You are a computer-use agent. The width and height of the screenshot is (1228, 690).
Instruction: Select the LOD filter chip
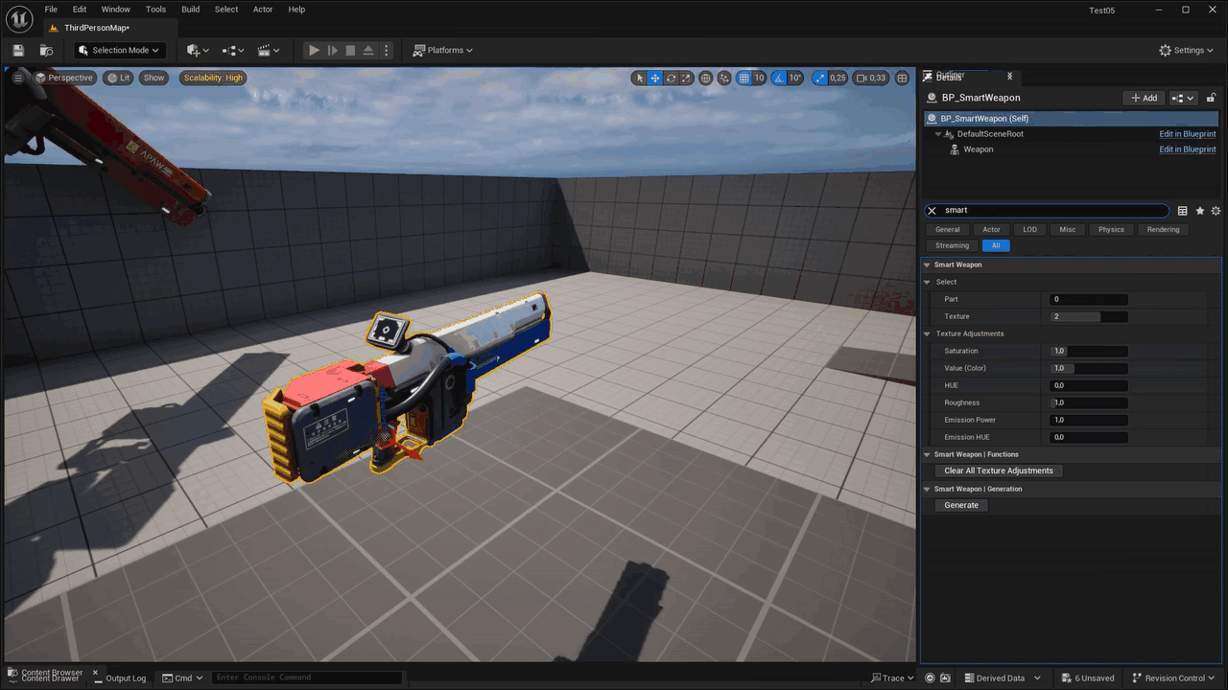(1030, 229)
